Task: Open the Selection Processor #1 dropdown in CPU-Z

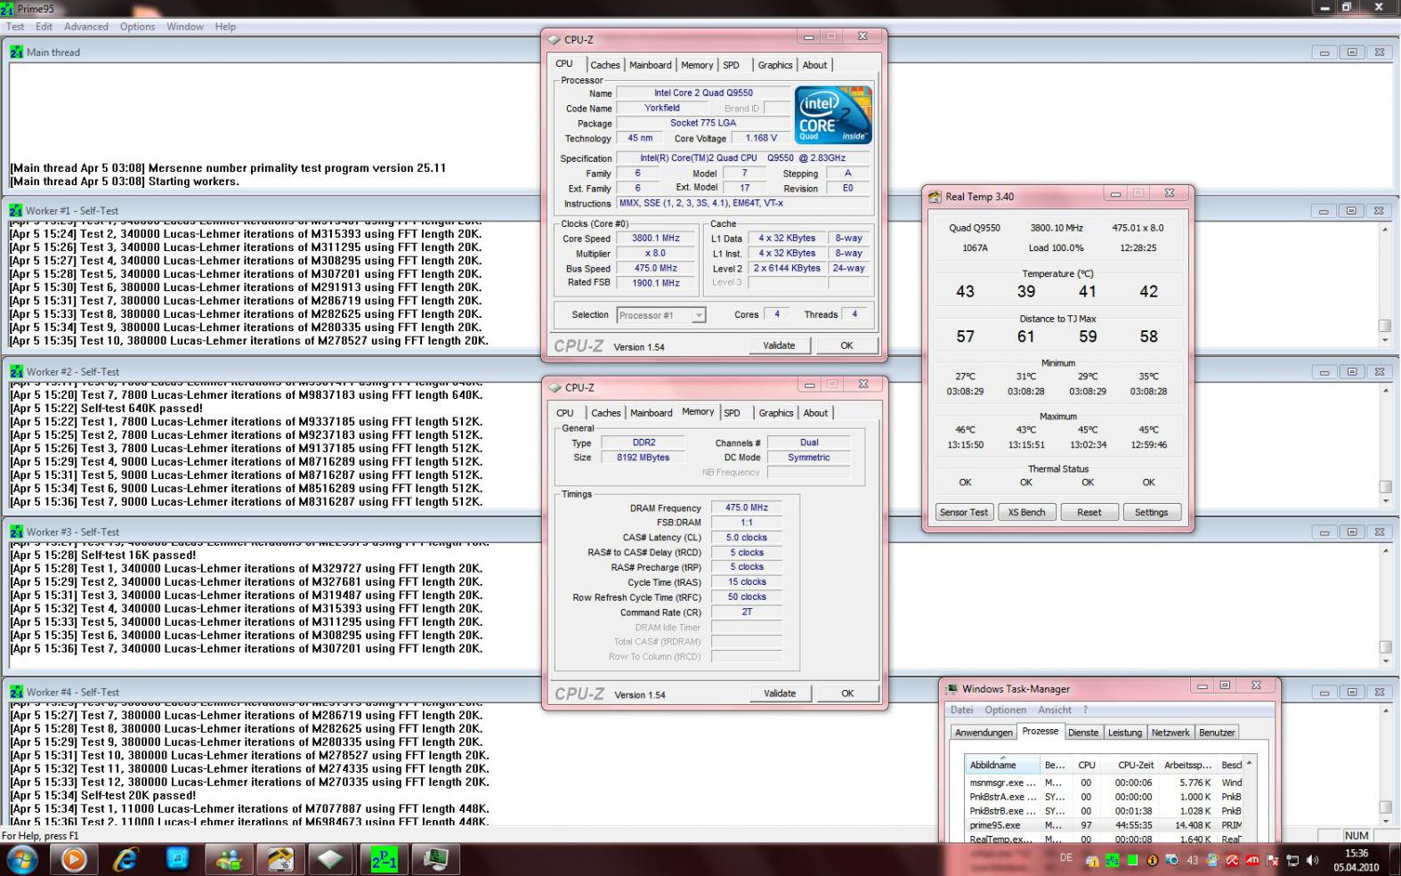Action: point(661,315)
